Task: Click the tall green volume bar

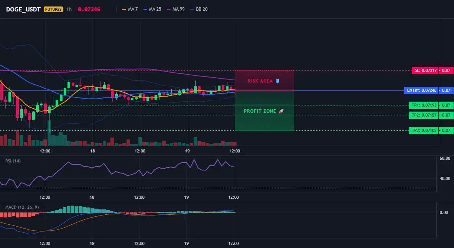Action: pyautogui.click(x=49, y=133)
